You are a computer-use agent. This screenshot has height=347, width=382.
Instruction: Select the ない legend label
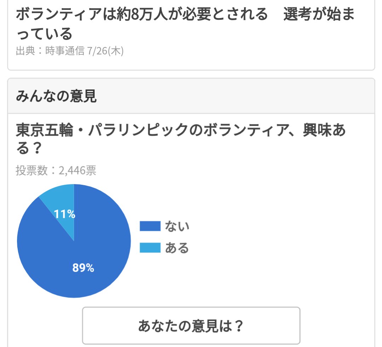[x=177, y=226]
